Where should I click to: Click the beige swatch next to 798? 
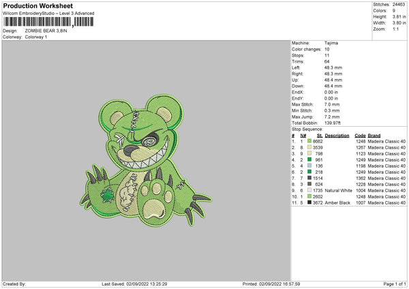point(309,153)
